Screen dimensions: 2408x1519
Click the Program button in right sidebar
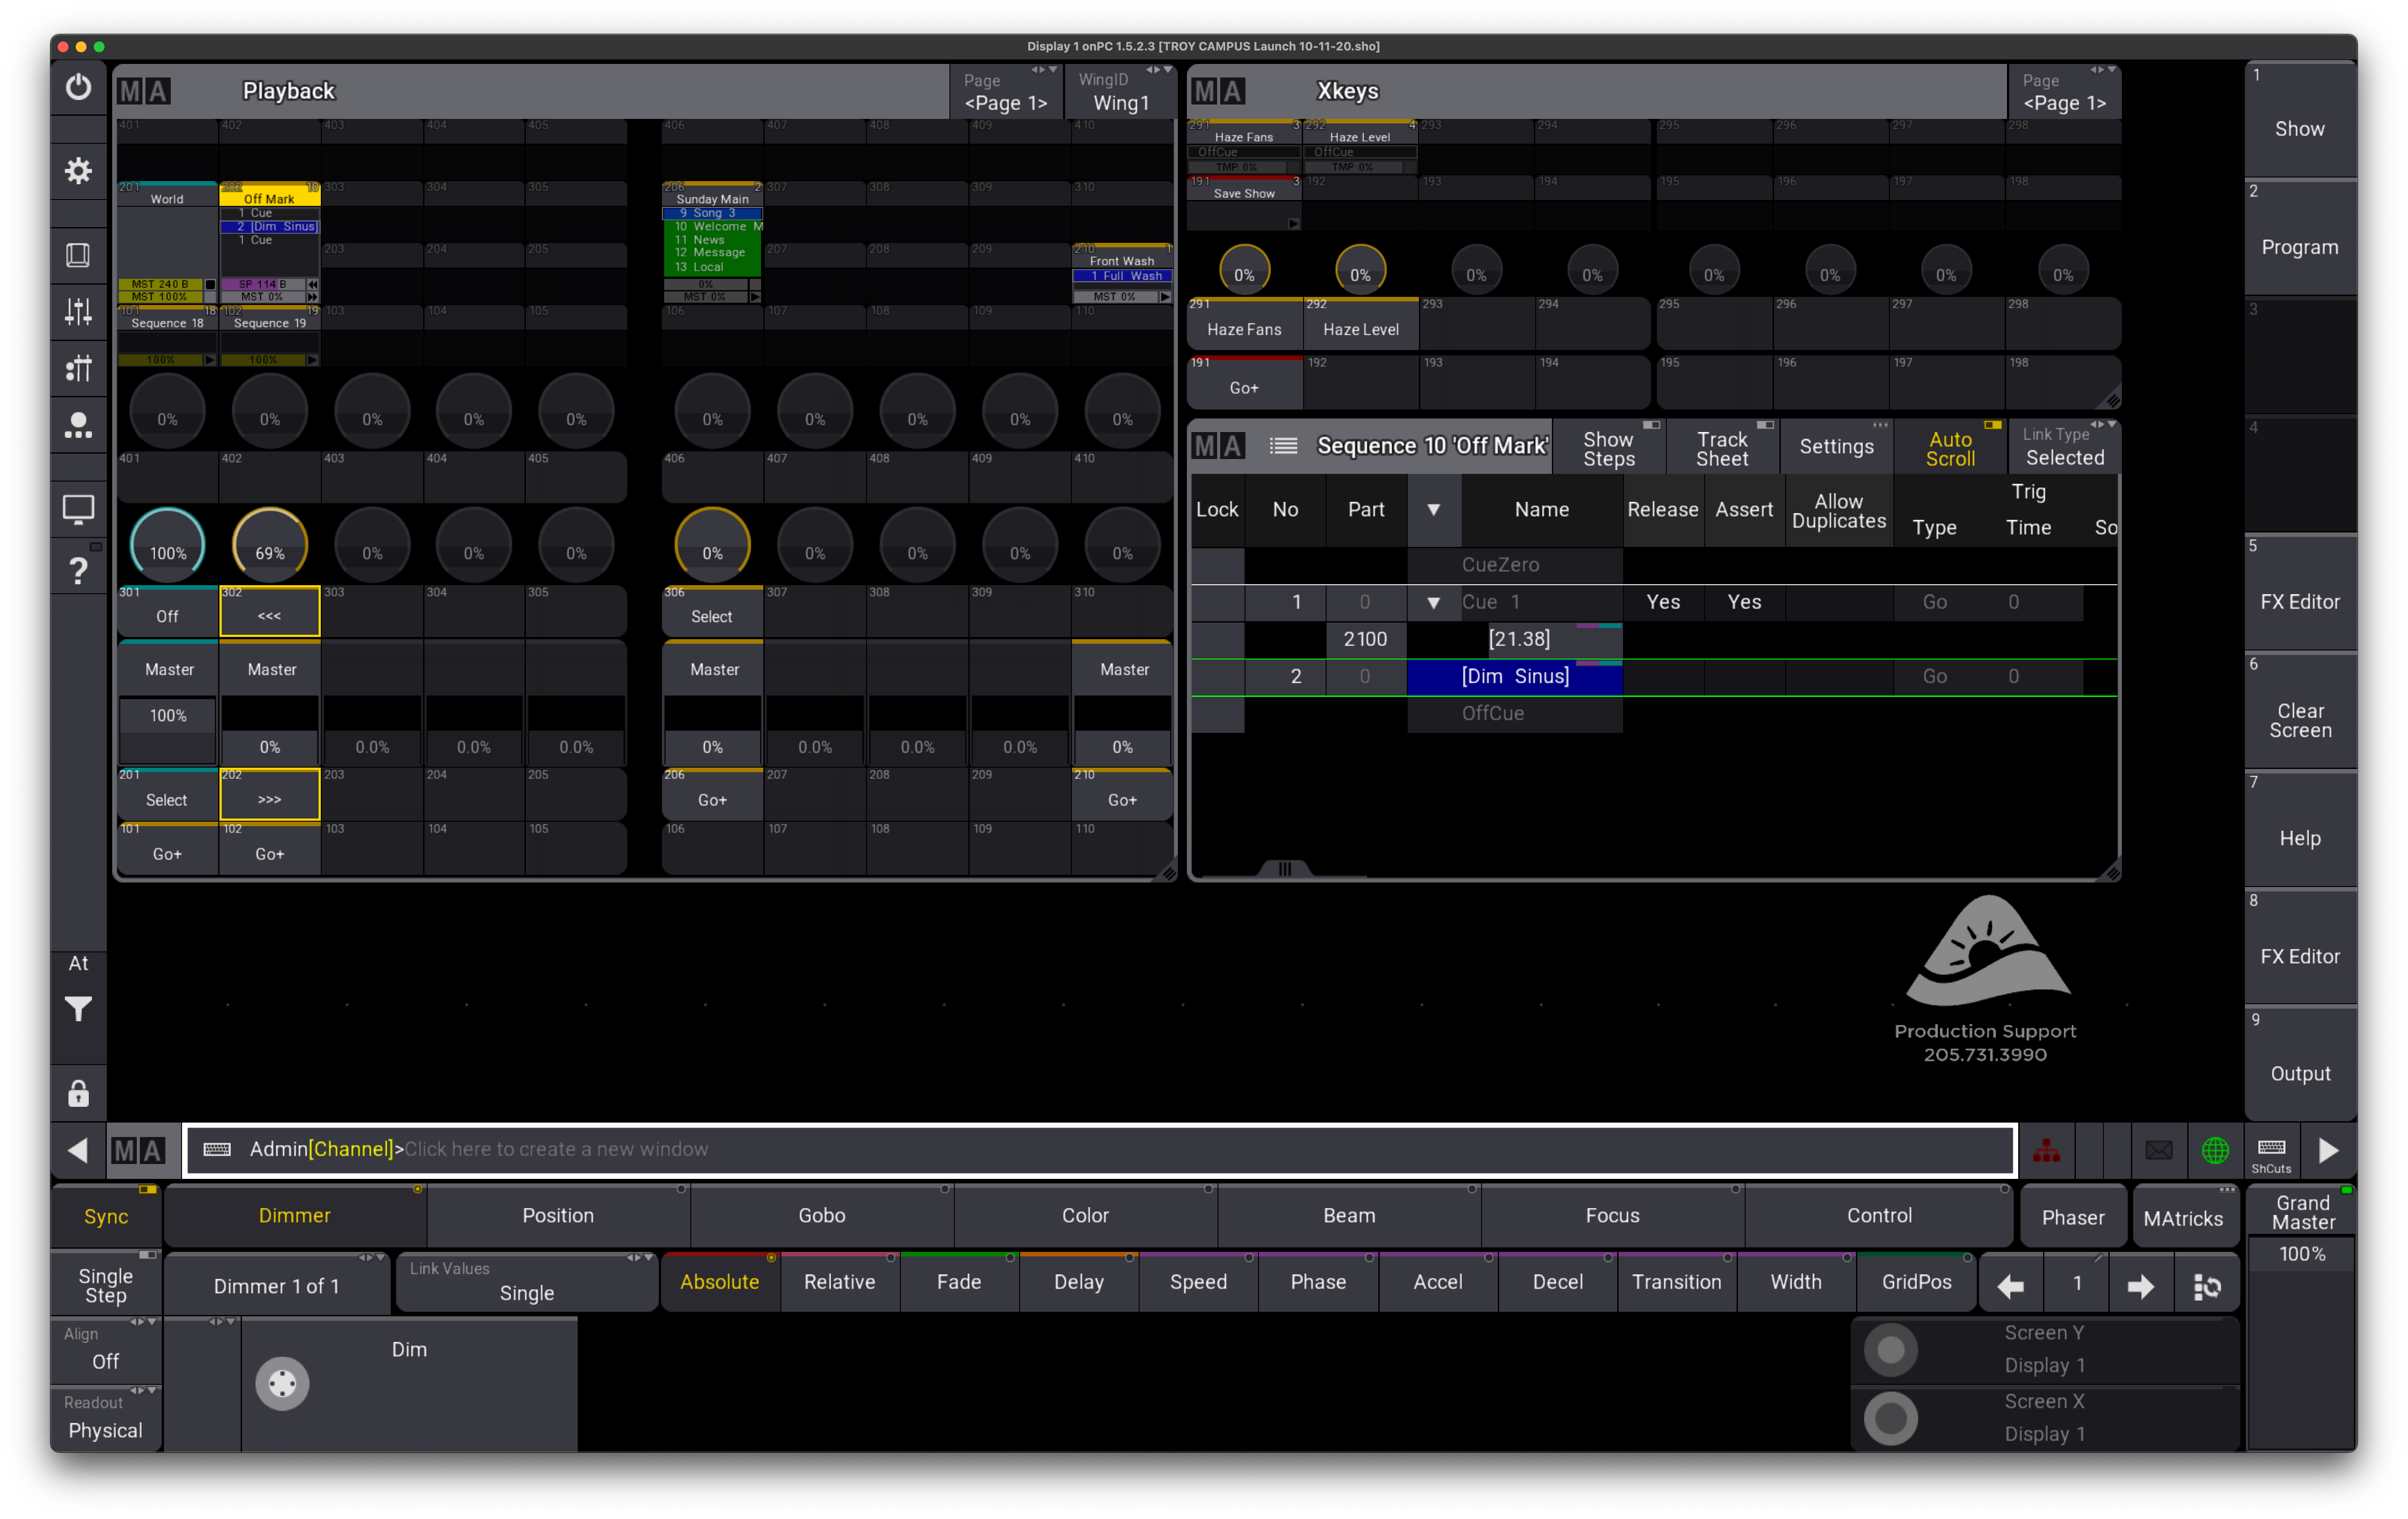tap(2300, 238)
